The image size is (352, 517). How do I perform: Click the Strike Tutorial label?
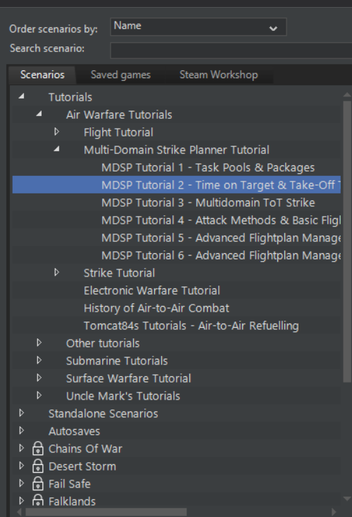coord(119,273)
